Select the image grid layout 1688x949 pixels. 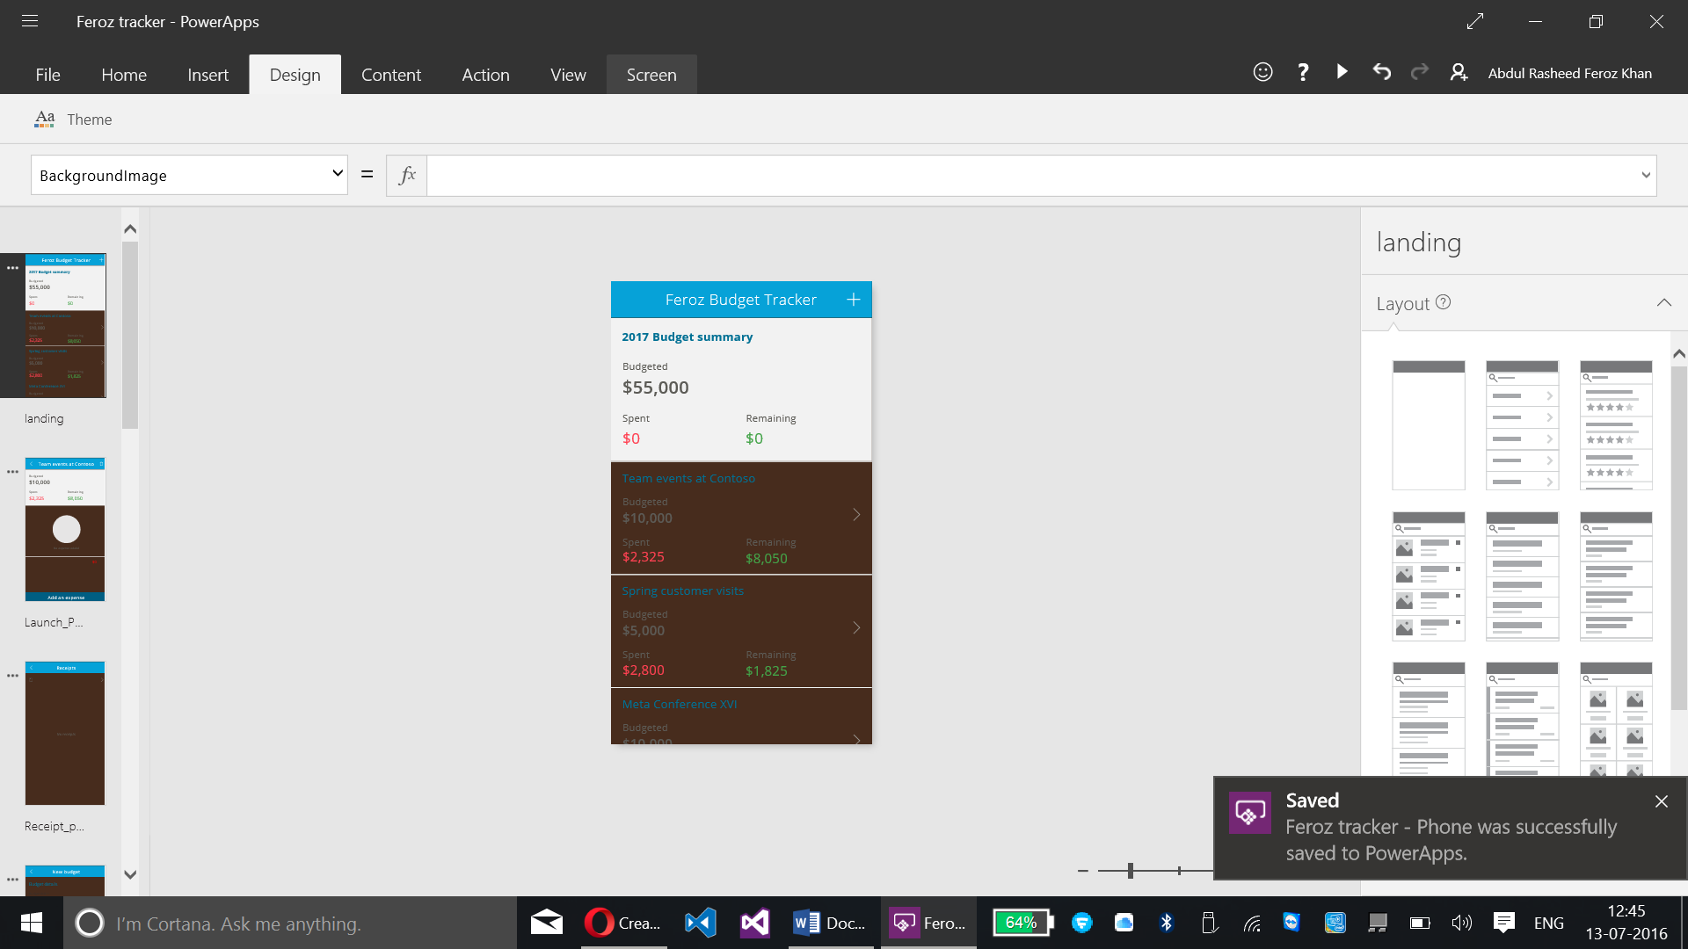tap(1616, 719)
